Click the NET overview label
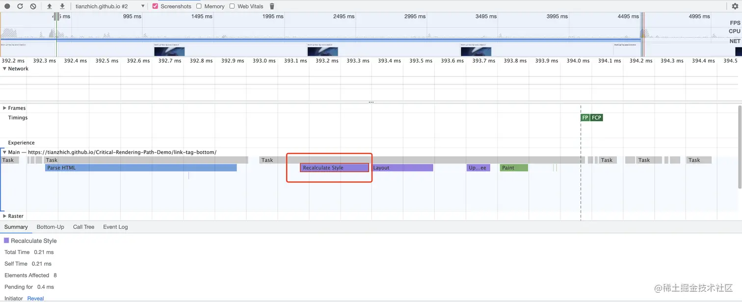This screenshot has width=742, height=302. click(735, 41)
